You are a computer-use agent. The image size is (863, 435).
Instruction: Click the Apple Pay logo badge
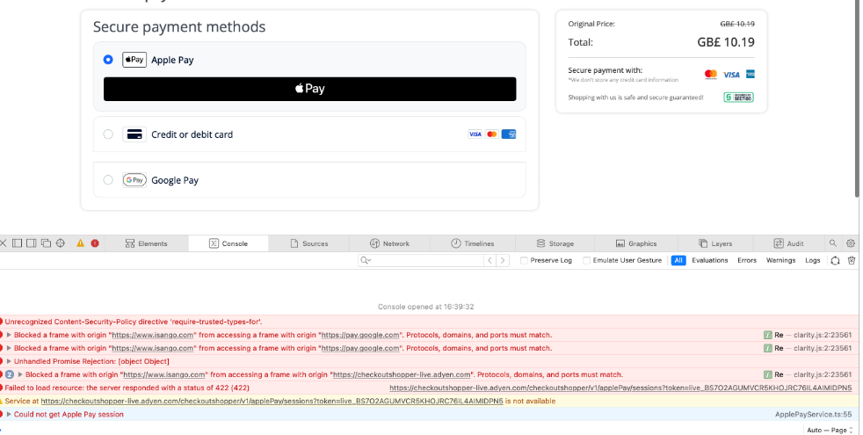pos(134,60)
